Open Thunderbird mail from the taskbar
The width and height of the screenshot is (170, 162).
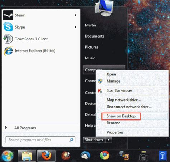[85, 156]
